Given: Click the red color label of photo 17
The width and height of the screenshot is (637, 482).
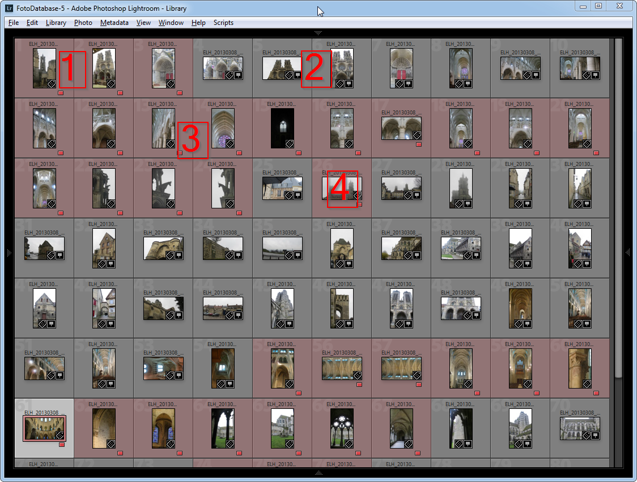Looking at the screenshot, I should coord(419,144).
